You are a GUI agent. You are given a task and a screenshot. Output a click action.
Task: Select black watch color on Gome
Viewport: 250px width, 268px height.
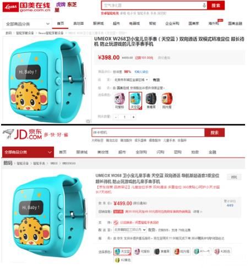pos(151,100)
